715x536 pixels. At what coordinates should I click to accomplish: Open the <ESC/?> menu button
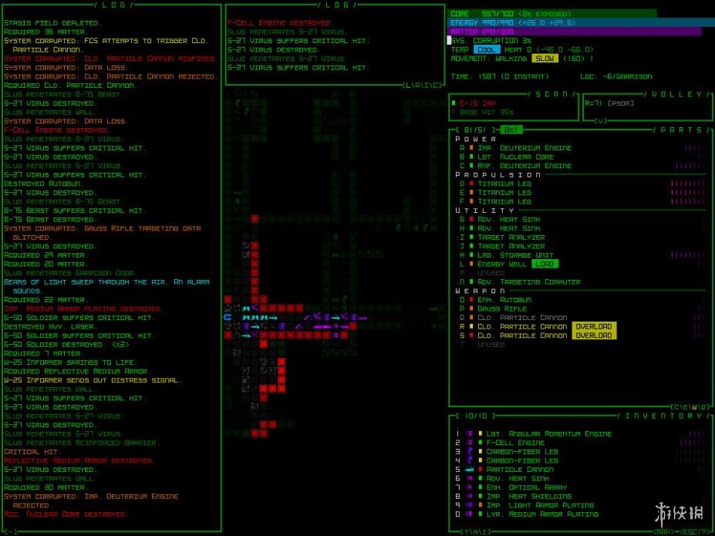tap(695, 532)
